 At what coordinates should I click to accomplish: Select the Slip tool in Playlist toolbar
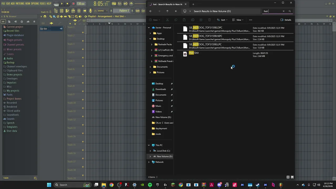coord(65,17)
